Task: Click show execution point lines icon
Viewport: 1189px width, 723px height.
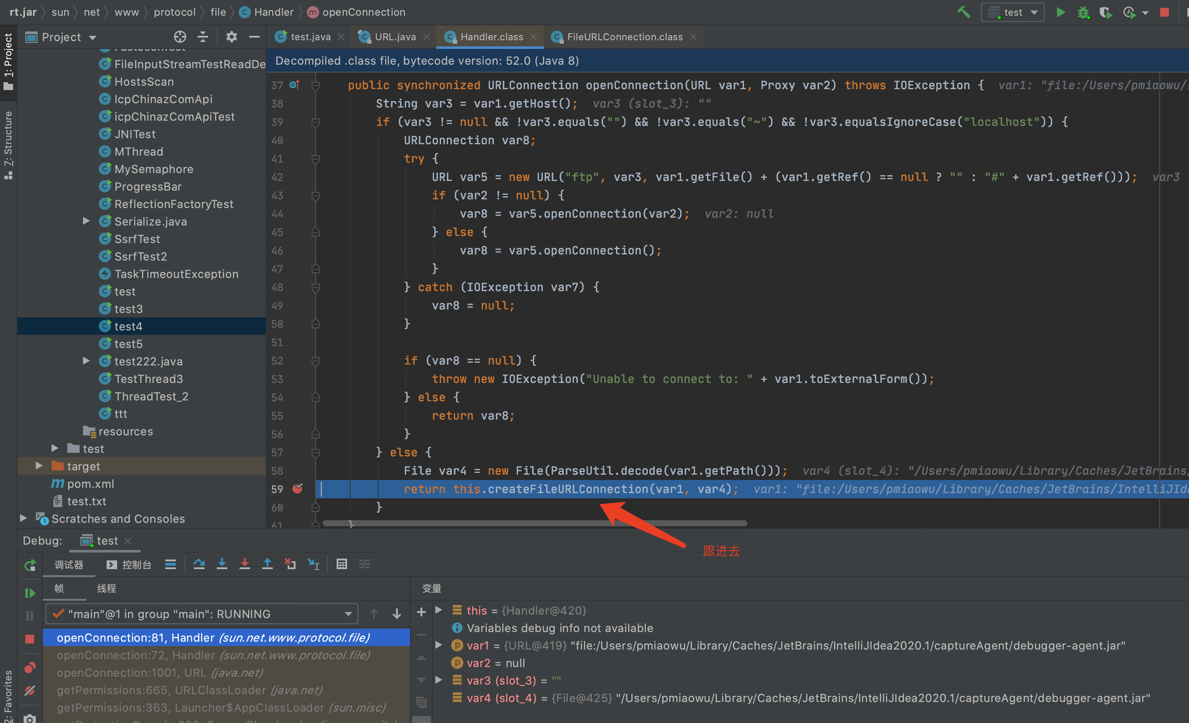Action: tap(170, 564)
